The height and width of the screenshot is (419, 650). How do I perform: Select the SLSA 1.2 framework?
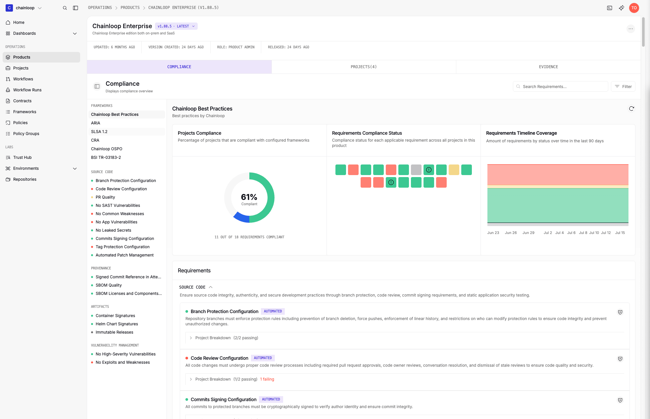[126, 132]
